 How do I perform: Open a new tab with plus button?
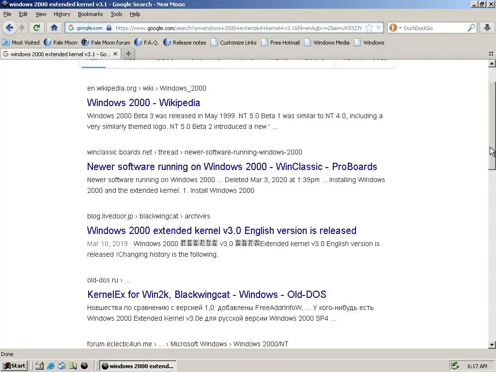pyautogui.click(x=128, y=54)
